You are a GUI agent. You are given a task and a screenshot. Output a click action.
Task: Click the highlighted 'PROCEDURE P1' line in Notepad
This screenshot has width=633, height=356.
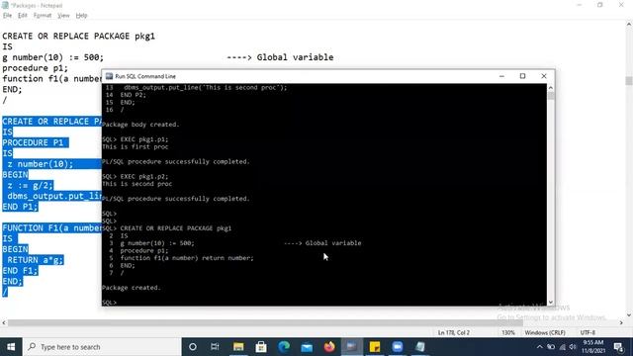(x=36, y=142)
